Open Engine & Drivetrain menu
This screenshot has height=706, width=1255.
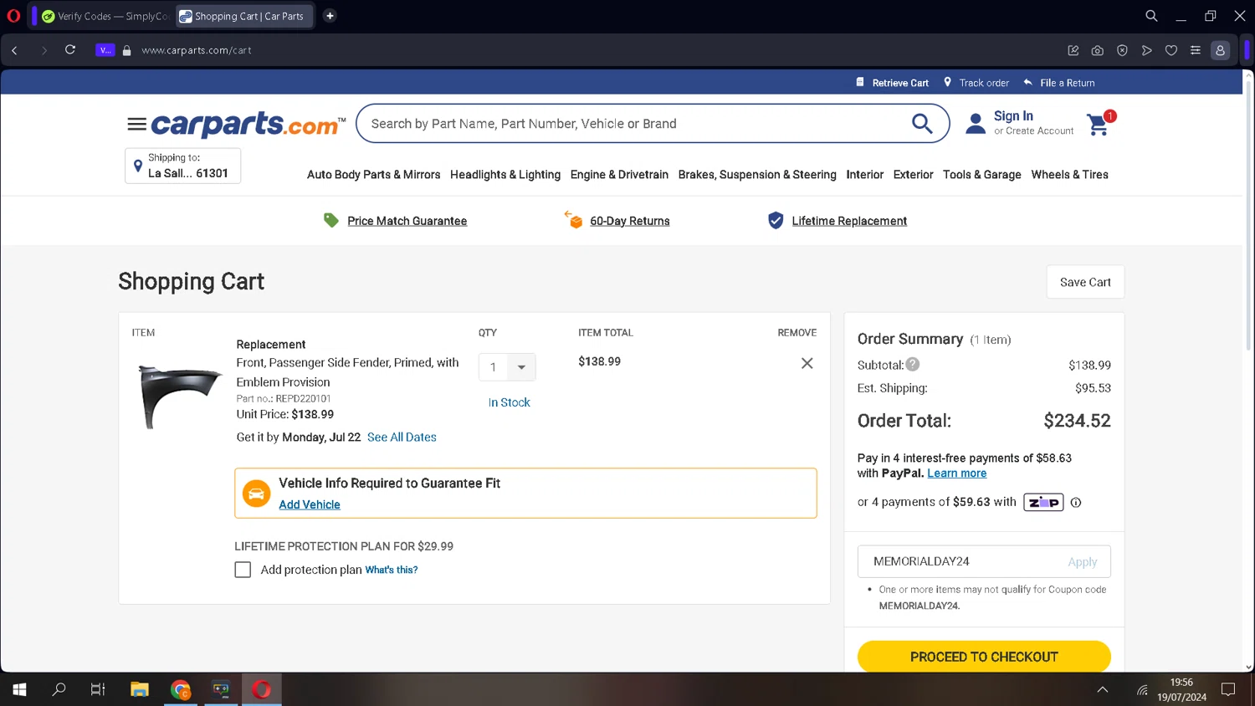click(619, 175)
